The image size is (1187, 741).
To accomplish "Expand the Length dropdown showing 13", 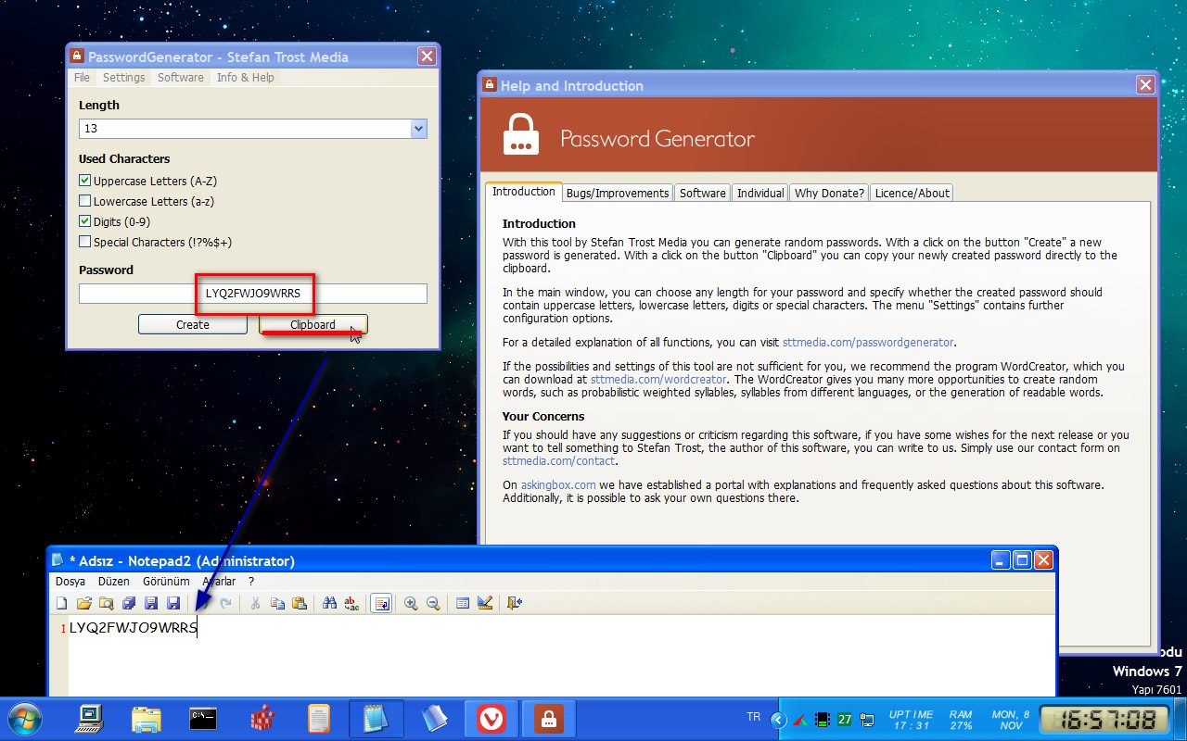I will pos(418,129).
